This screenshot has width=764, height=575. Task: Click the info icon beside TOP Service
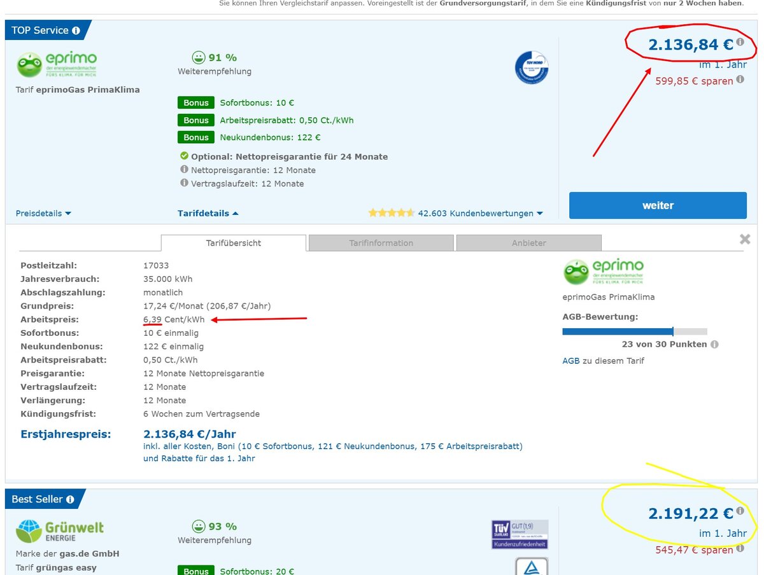[x=76, y=31]
